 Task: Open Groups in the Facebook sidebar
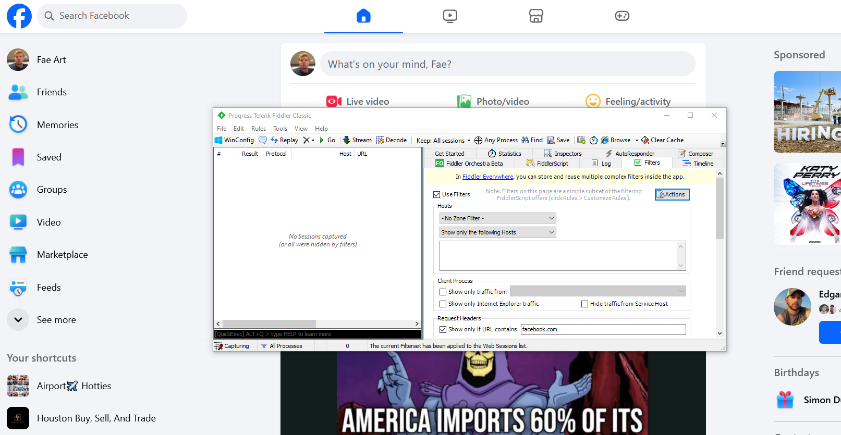38,190
